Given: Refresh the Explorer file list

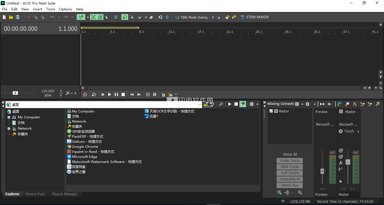Looking at the screenshot, I should 212,104.
